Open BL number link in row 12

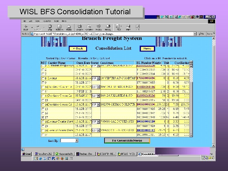click(x=146, y=96)
